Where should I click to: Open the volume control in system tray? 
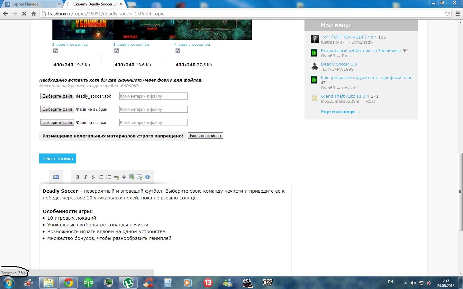coord(413,283)
